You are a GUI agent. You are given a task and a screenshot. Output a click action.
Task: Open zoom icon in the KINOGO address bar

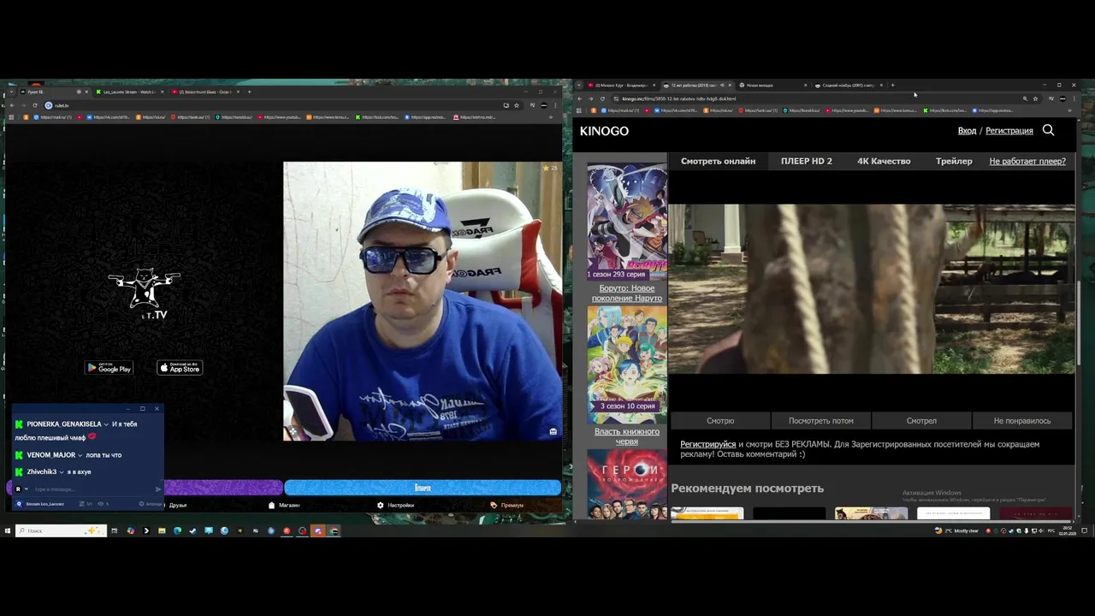(x=1025, y=98)
